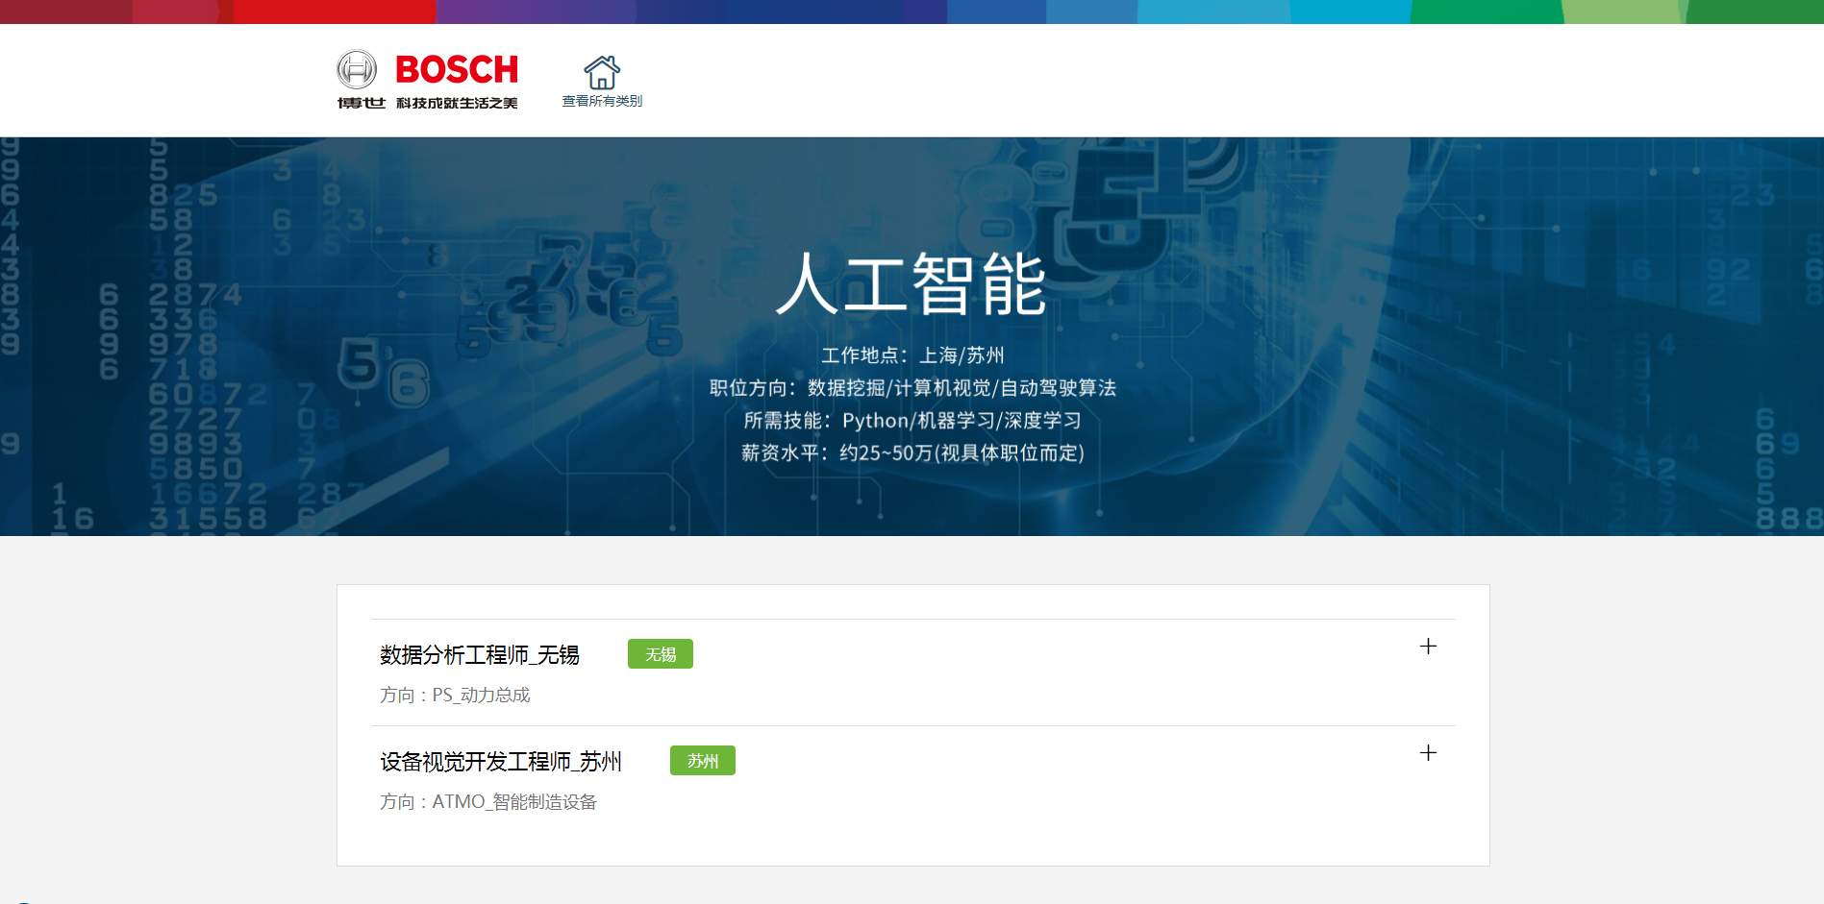
Task: Click the 所需技能 Python line
Action: coord(912,421)
